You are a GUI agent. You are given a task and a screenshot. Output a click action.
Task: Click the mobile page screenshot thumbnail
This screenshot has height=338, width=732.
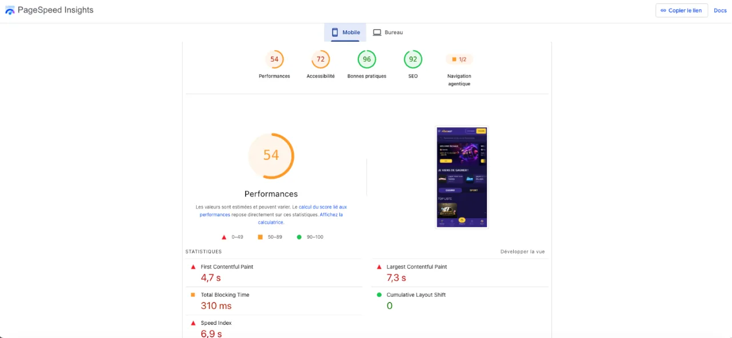462,178
